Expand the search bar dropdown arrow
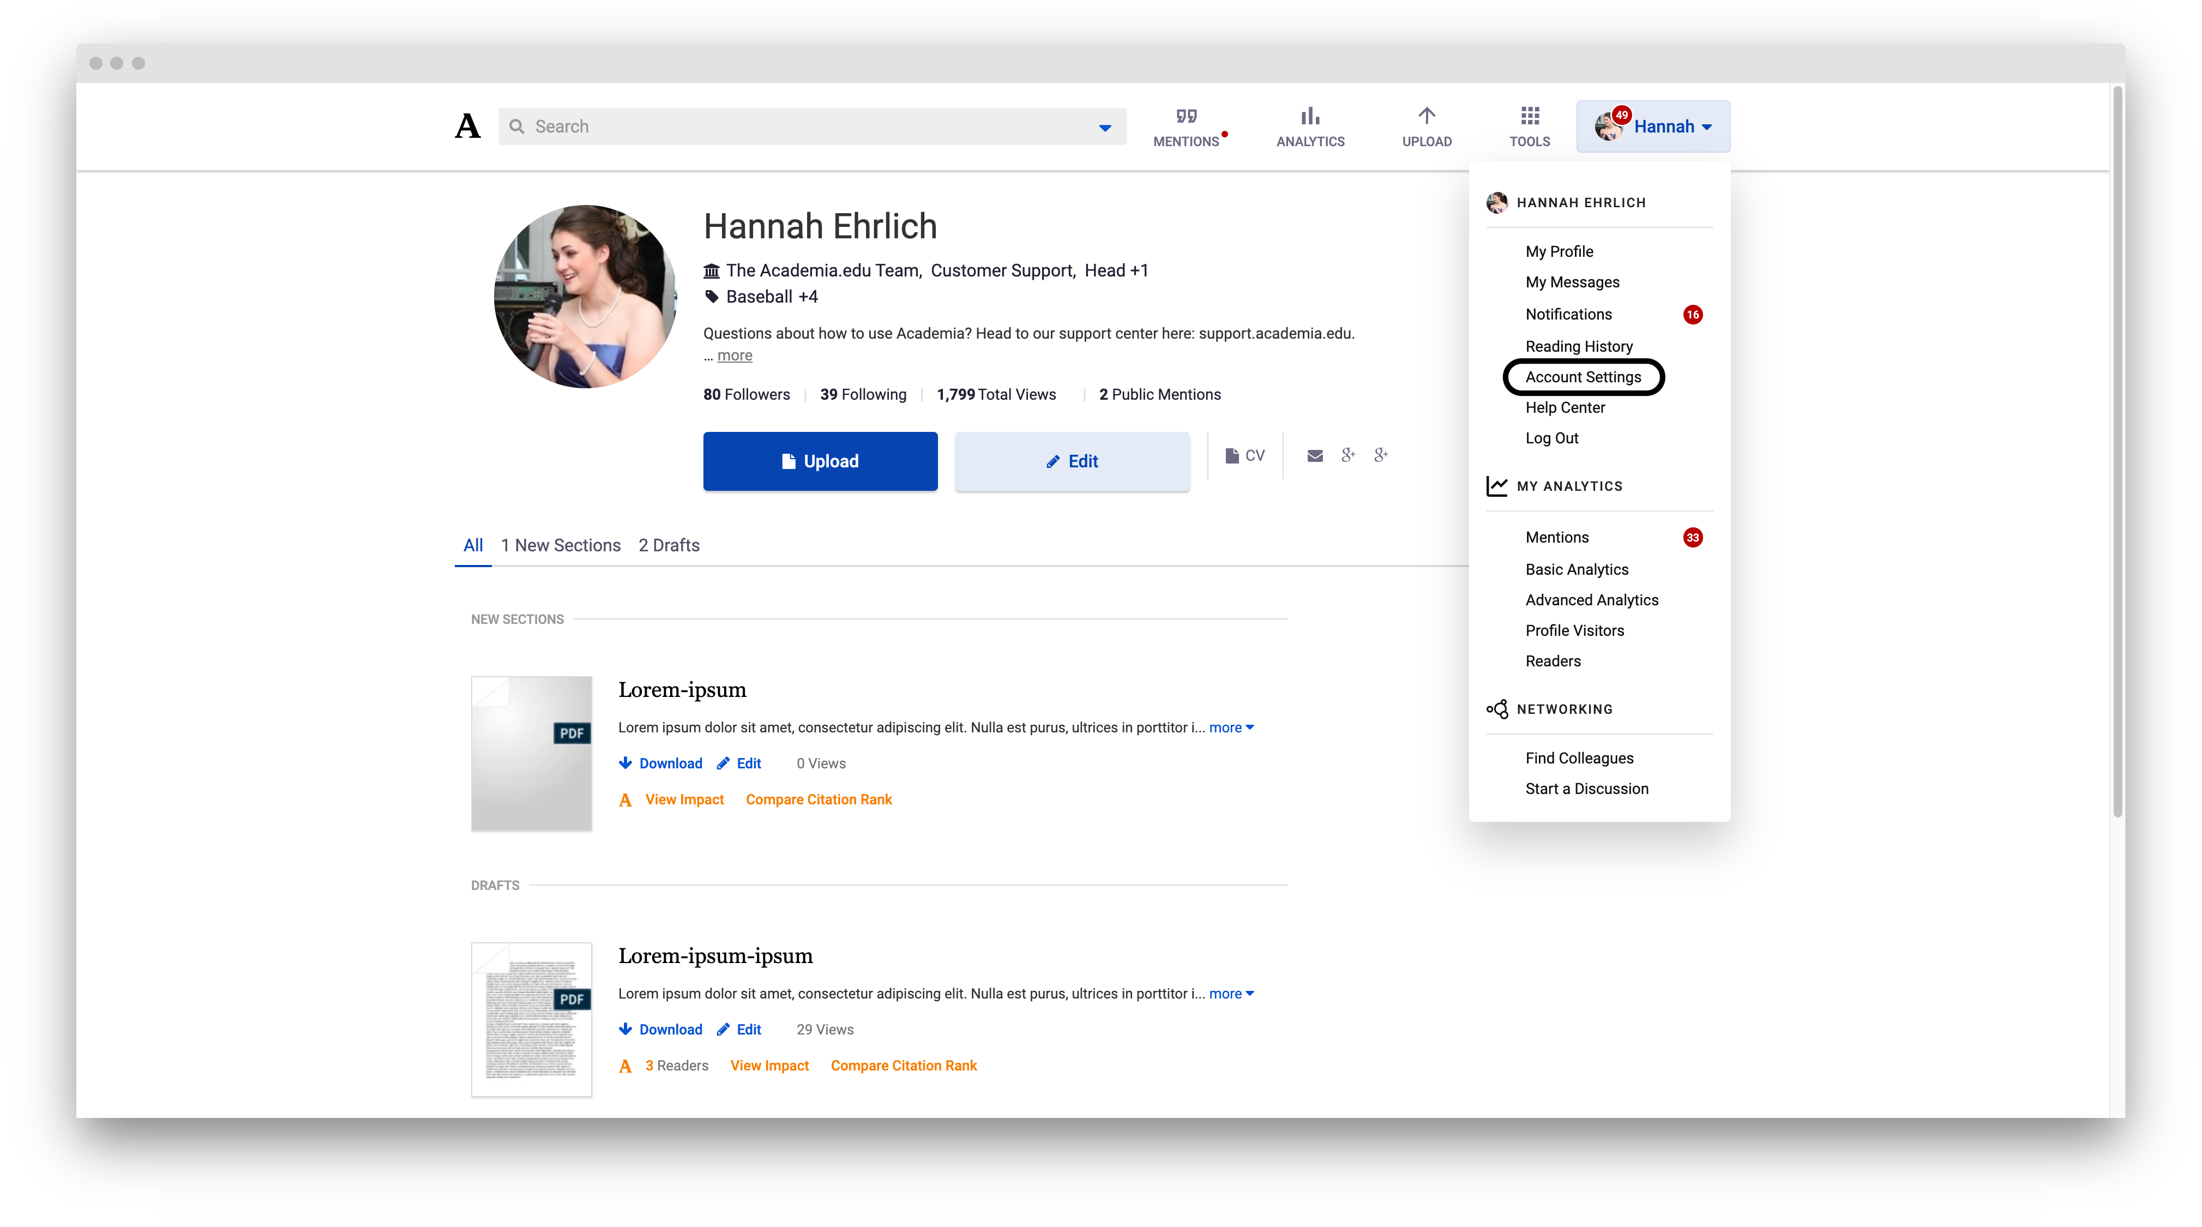 tap(1105, 128)
